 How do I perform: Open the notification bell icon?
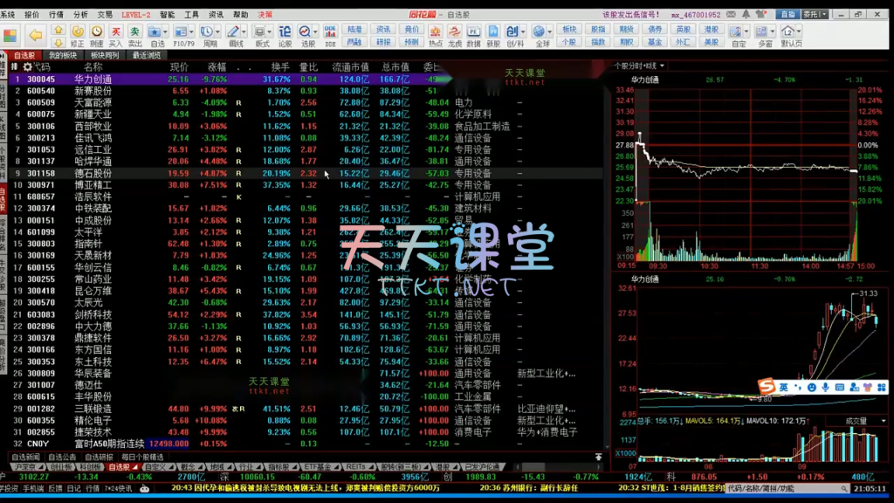(744, 15)
